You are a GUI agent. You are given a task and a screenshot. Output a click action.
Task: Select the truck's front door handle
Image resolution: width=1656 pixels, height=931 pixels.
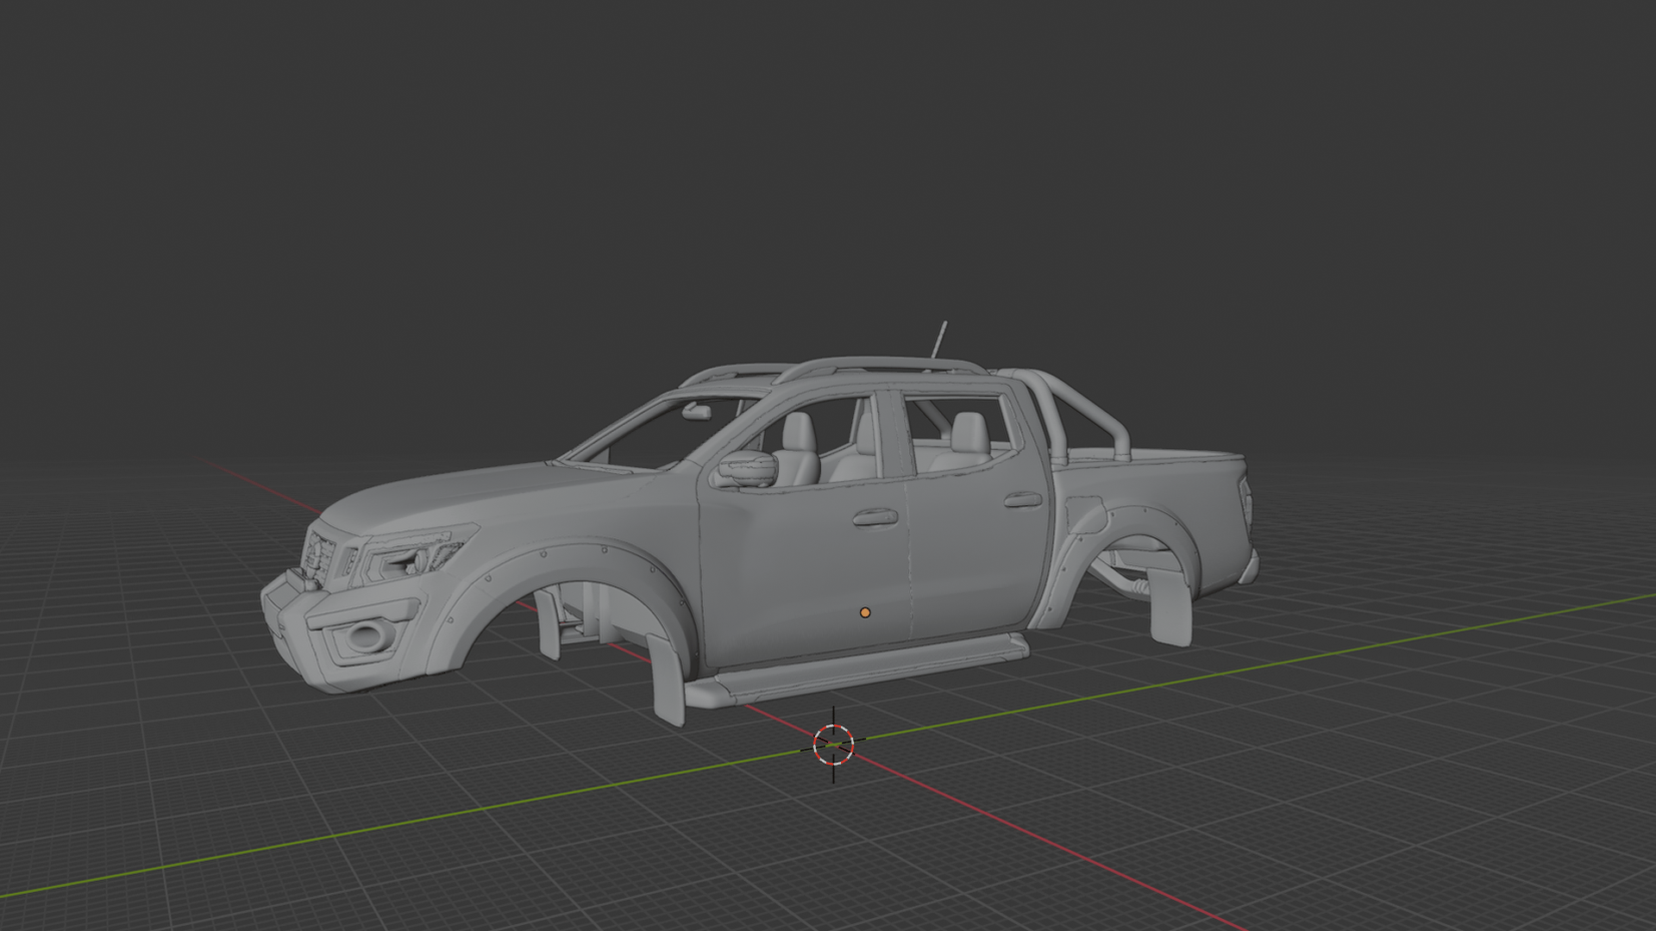tap(875, 517)
